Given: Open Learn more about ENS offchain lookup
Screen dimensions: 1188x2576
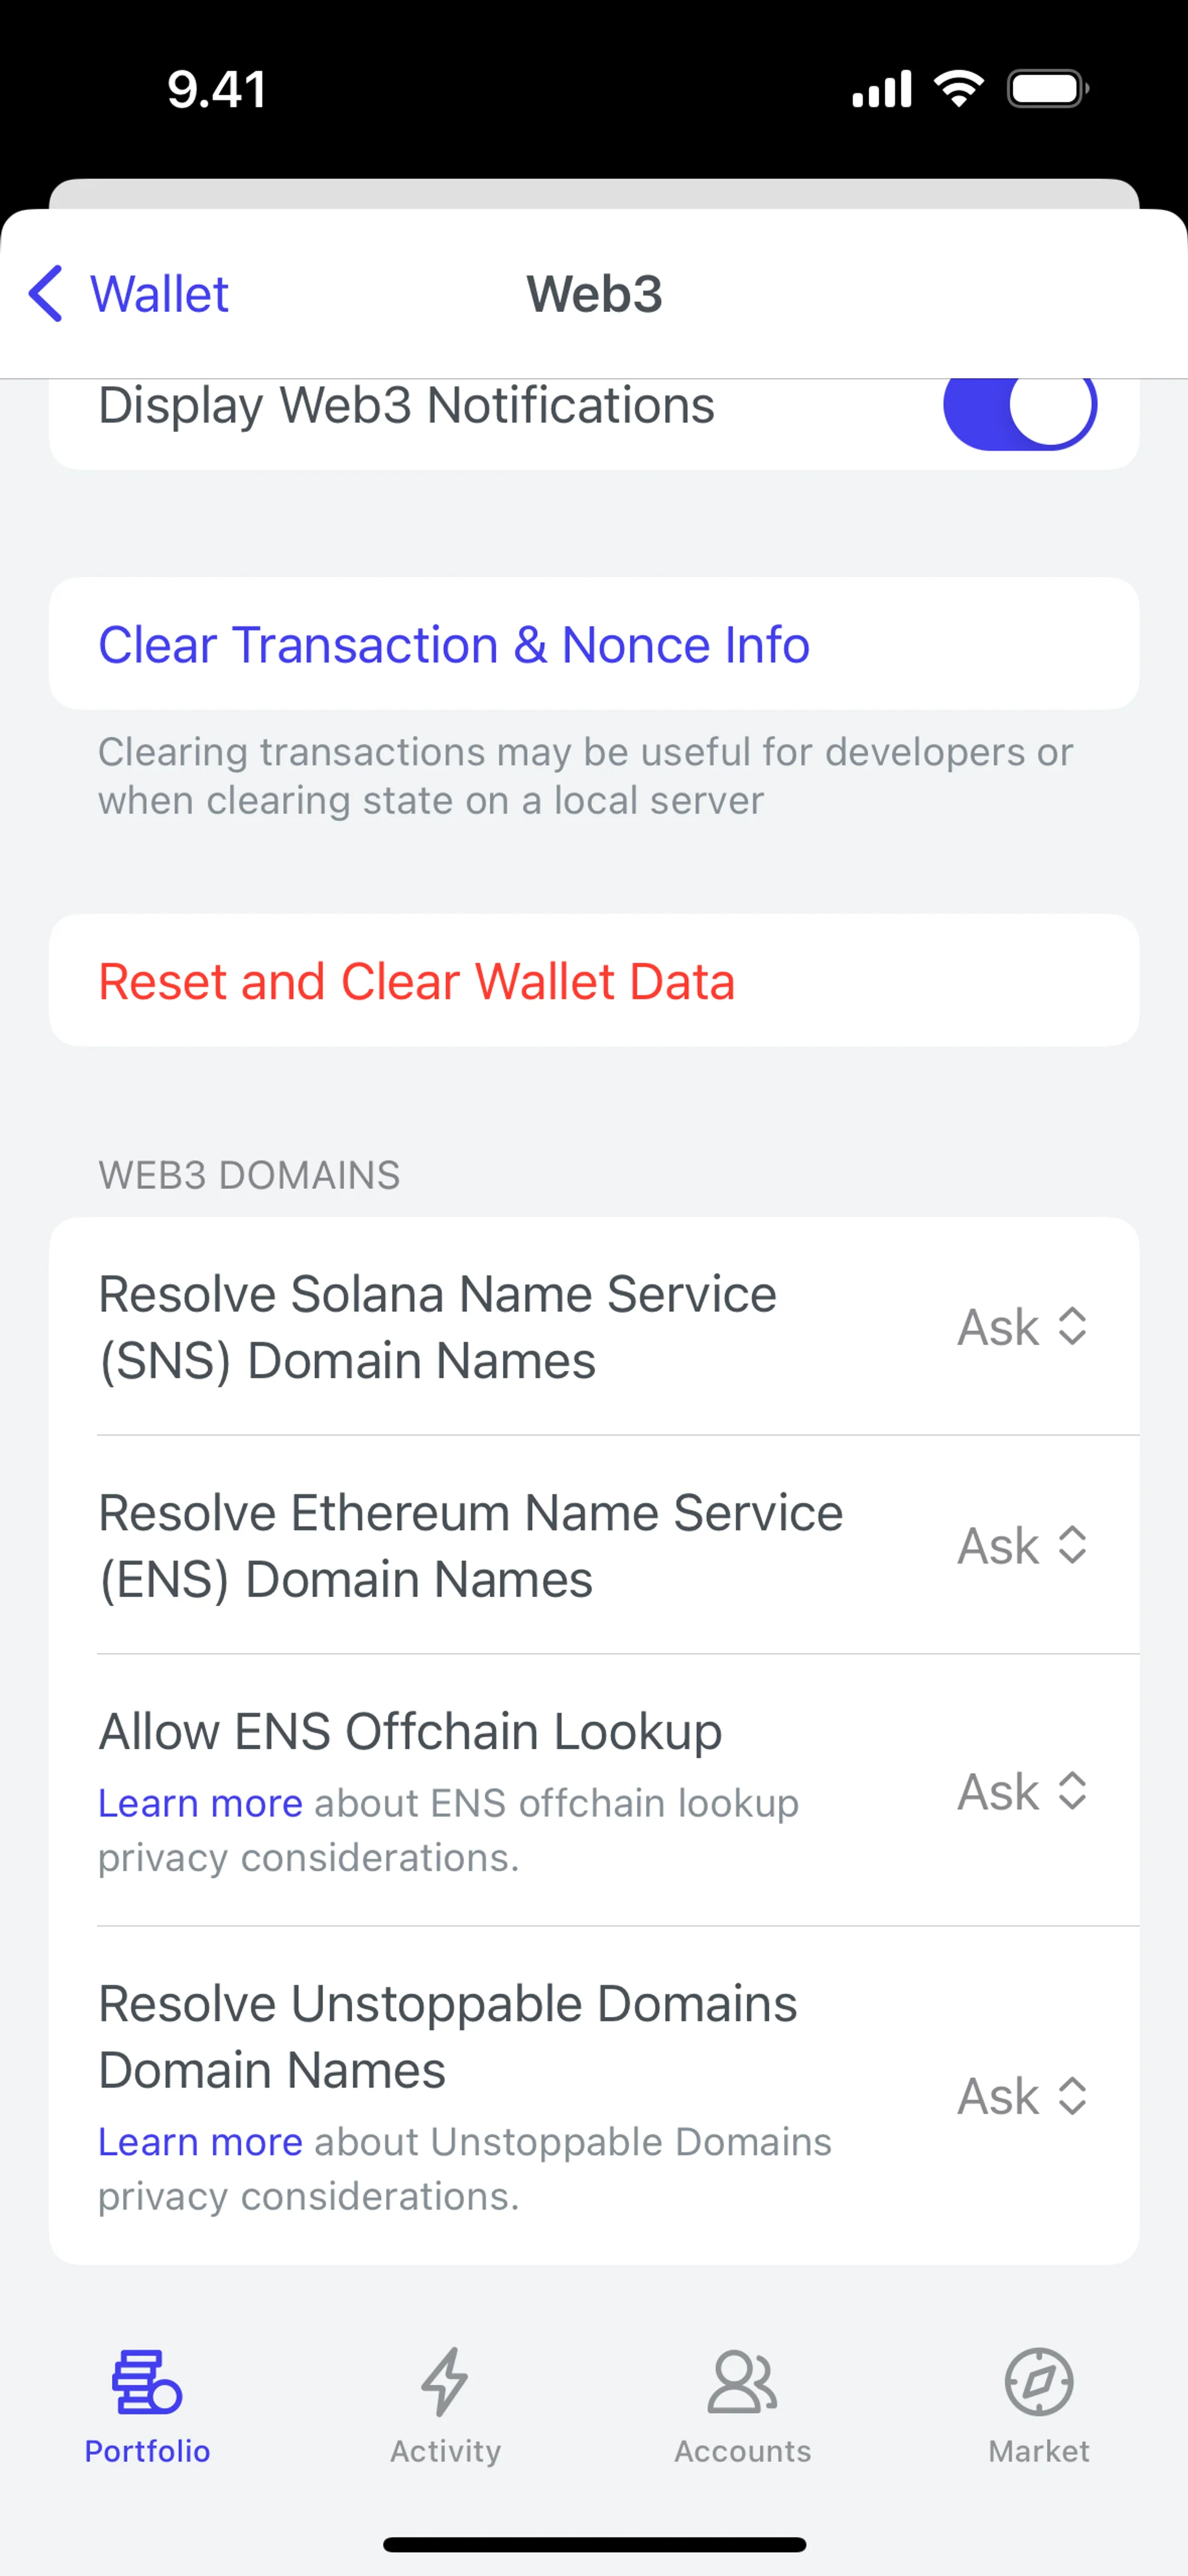Looking at the screenshot, I should coord(200,1804).
